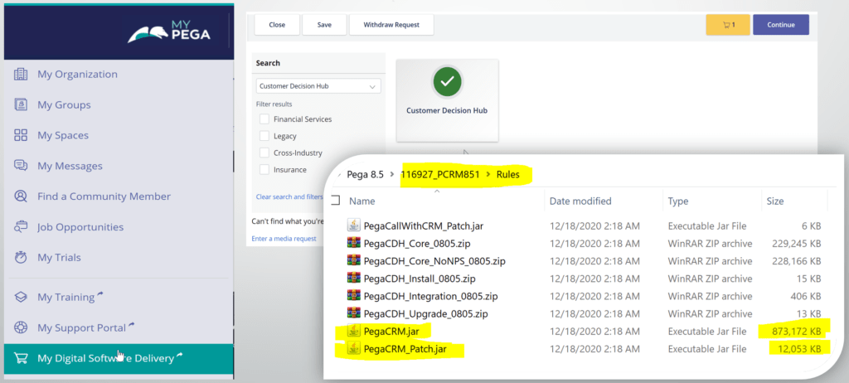Select Find a Community Member
The image size is (849, 383).
pos(104,196)
